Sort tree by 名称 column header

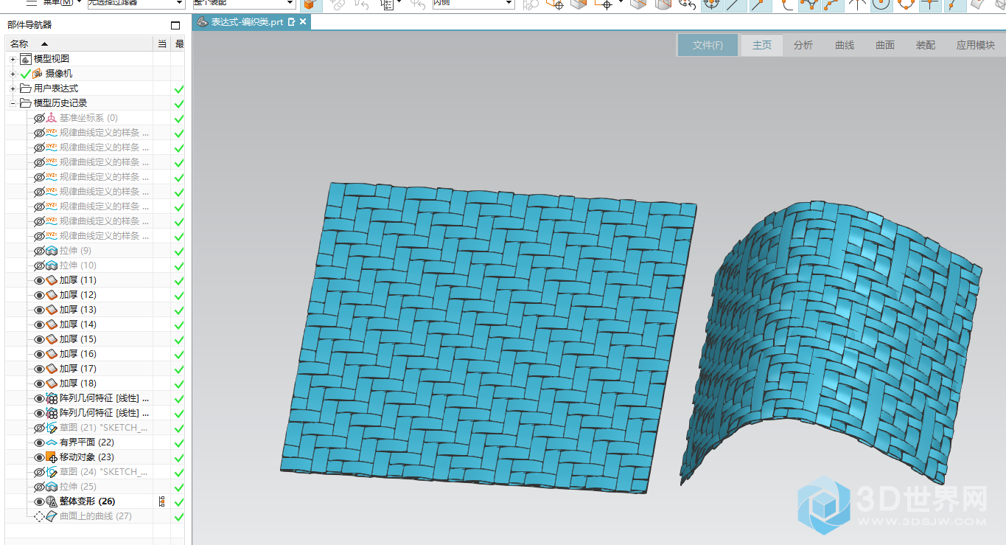(x=80, y=44)
